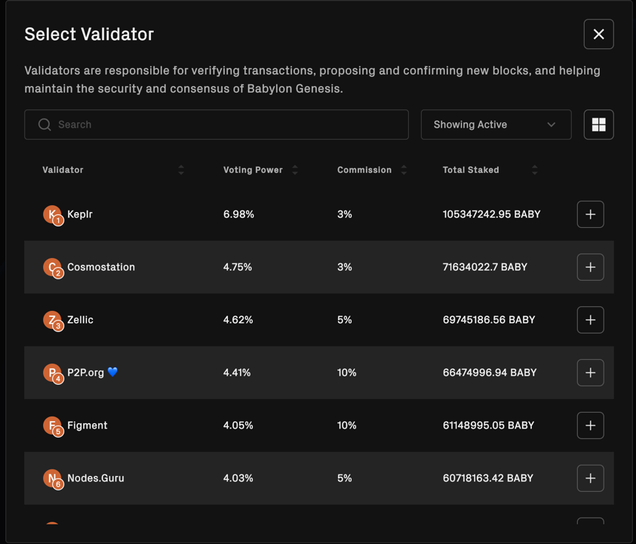Viewport: 636px width, 544px height.
Task: Open the Showing Active filter dropdown
Action: [496, 124]
